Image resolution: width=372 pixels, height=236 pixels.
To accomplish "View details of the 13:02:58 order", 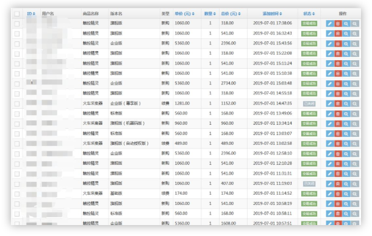I will coord(346,144).
